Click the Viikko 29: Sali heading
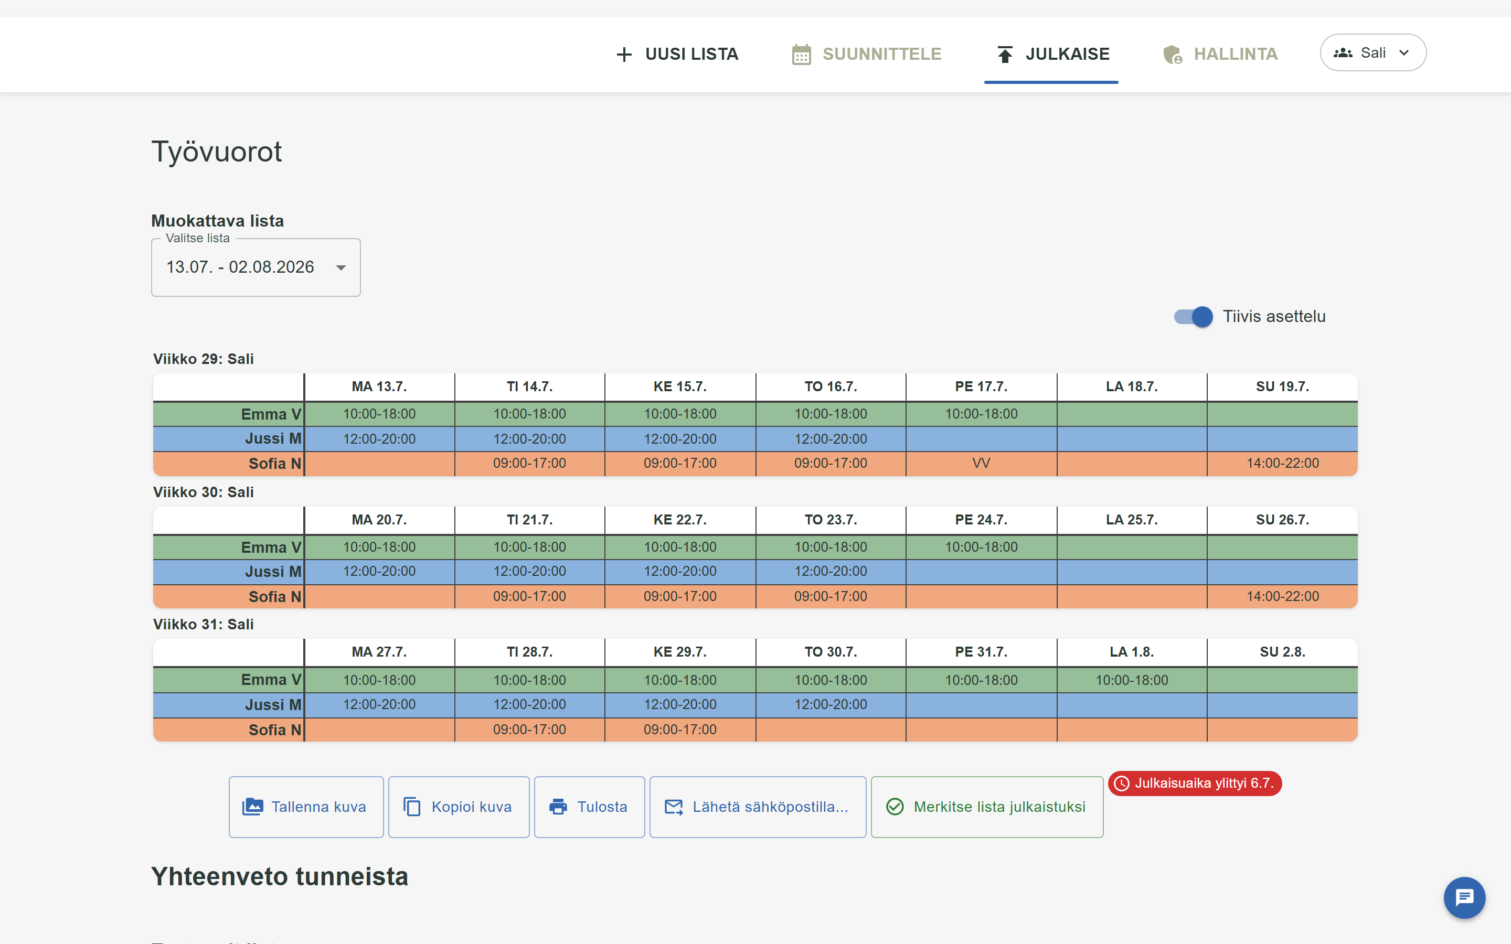 pos(204,359)
